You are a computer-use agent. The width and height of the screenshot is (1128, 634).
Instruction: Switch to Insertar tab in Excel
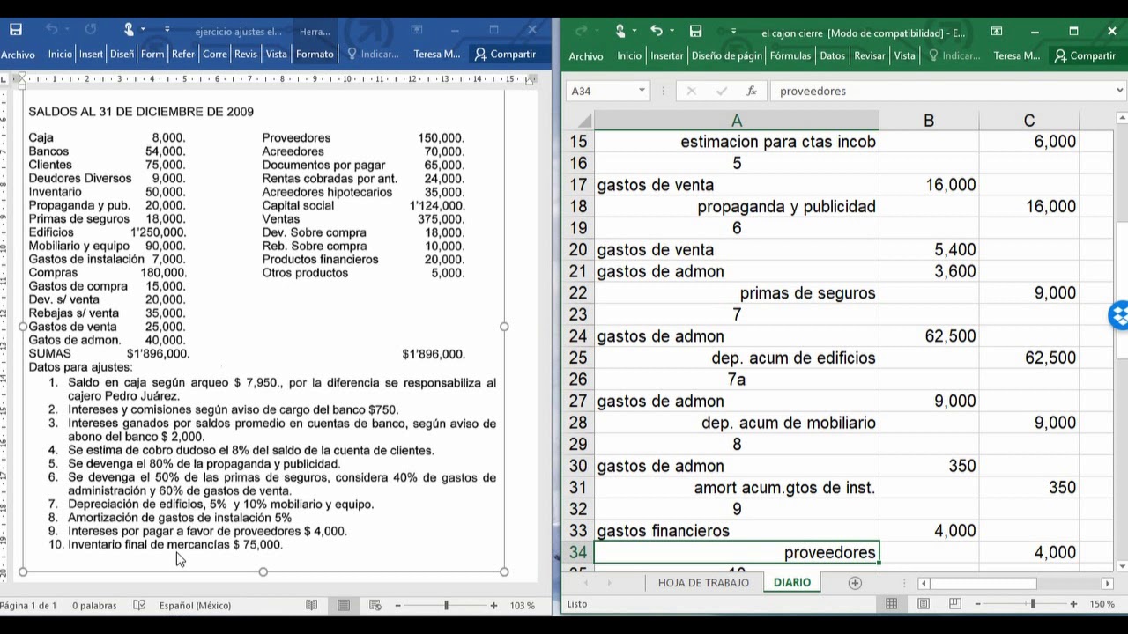coord(667,55)
